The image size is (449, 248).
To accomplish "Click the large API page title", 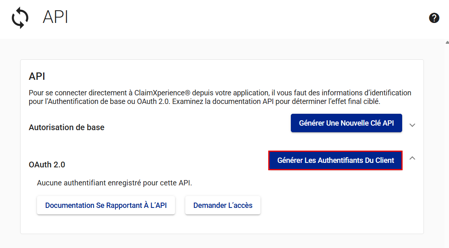I will click(55, 18).
